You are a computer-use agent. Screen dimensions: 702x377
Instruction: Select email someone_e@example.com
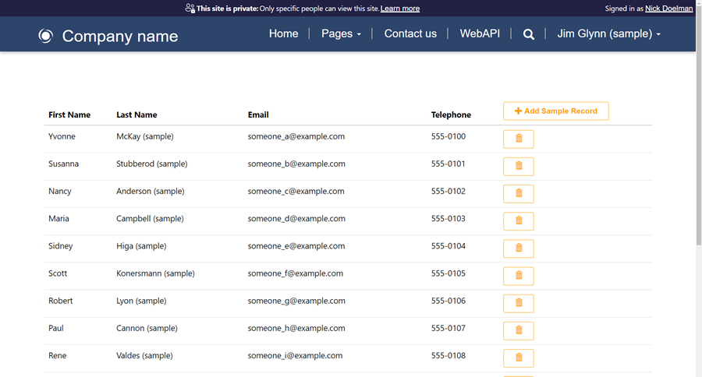[x=296, y=245]
